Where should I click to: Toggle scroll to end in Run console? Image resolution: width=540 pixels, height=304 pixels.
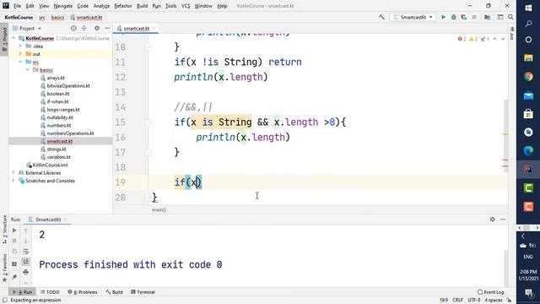pyautogui.click(x=26, y=262)
